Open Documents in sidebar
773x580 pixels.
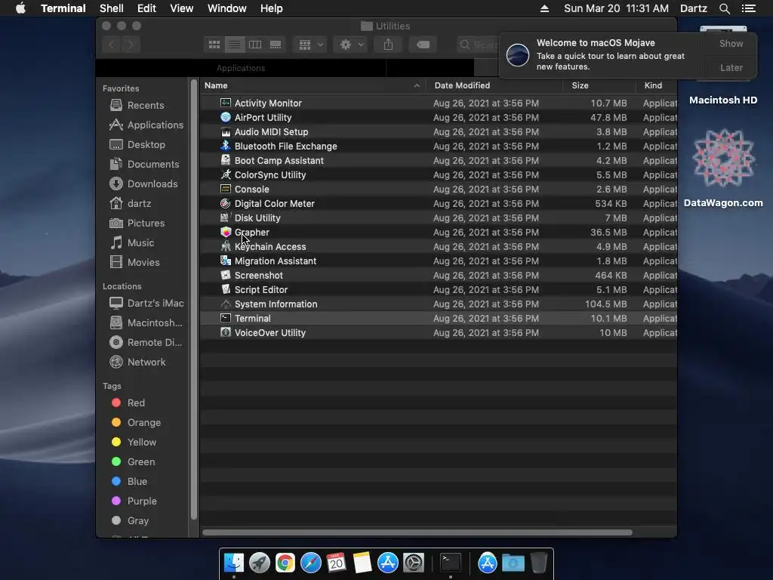pos(144,164)
